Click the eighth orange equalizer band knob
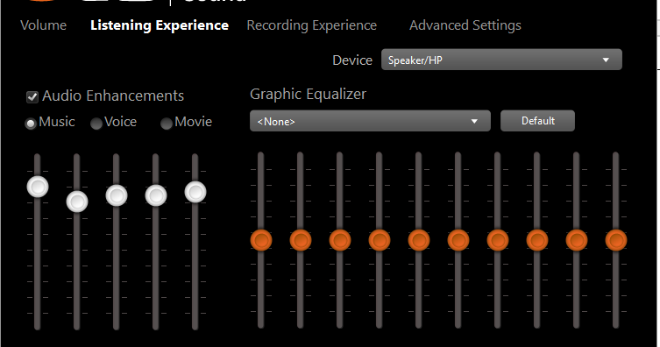Screen dimensions: 660x347 537,240
